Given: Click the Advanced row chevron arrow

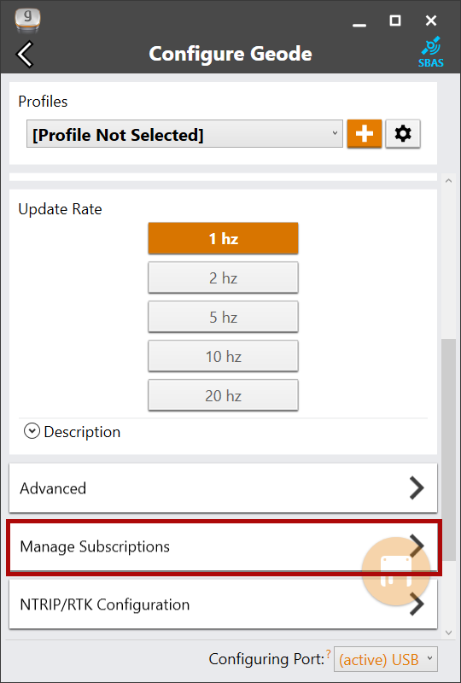Looking at the screenshot, I should coord(417,487).
